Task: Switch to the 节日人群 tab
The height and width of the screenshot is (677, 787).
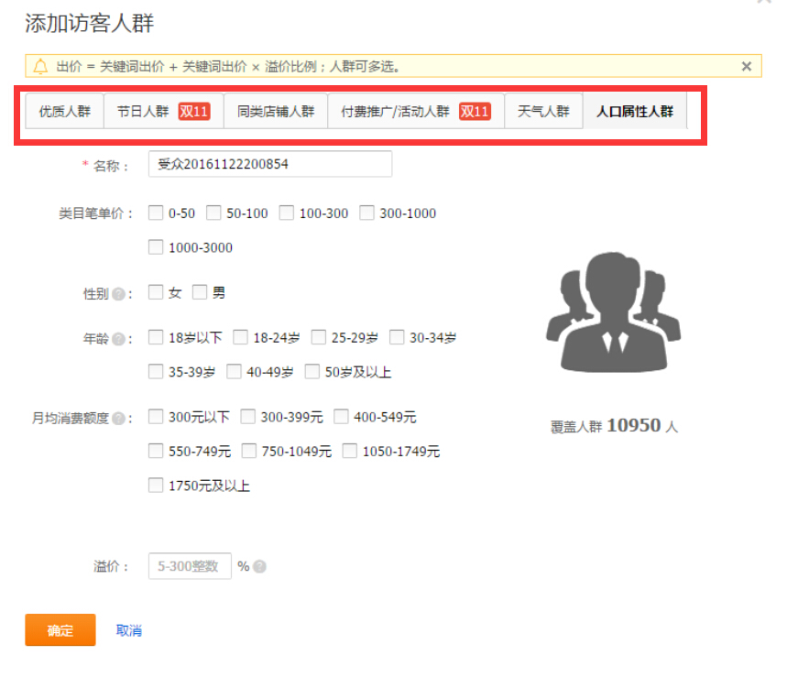Action: (164, 112)
